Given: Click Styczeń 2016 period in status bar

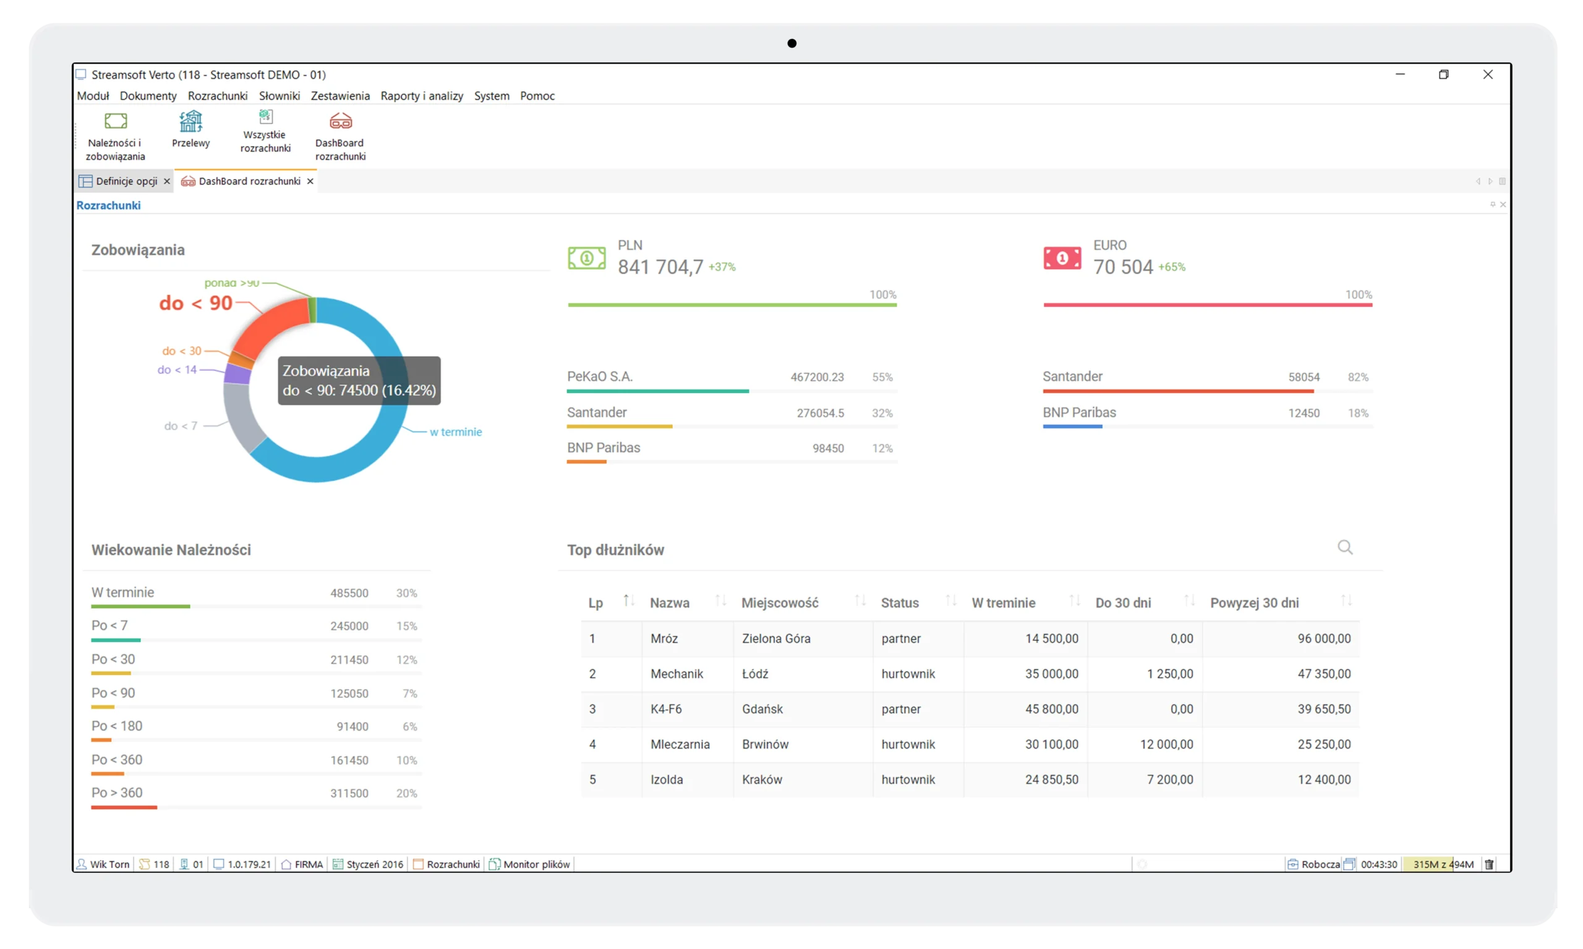Looking at the screenshot, I should coord(374,864).
